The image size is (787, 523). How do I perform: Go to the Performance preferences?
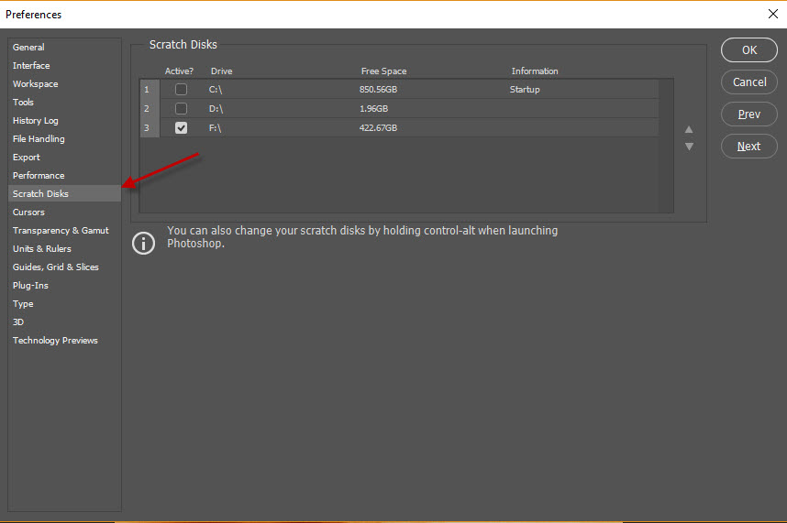[x=39, y=176]
